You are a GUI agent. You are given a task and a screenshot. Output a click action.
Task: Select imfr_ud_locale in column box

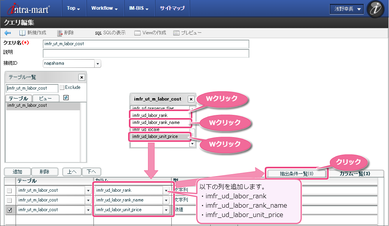(x=160, y=130)
